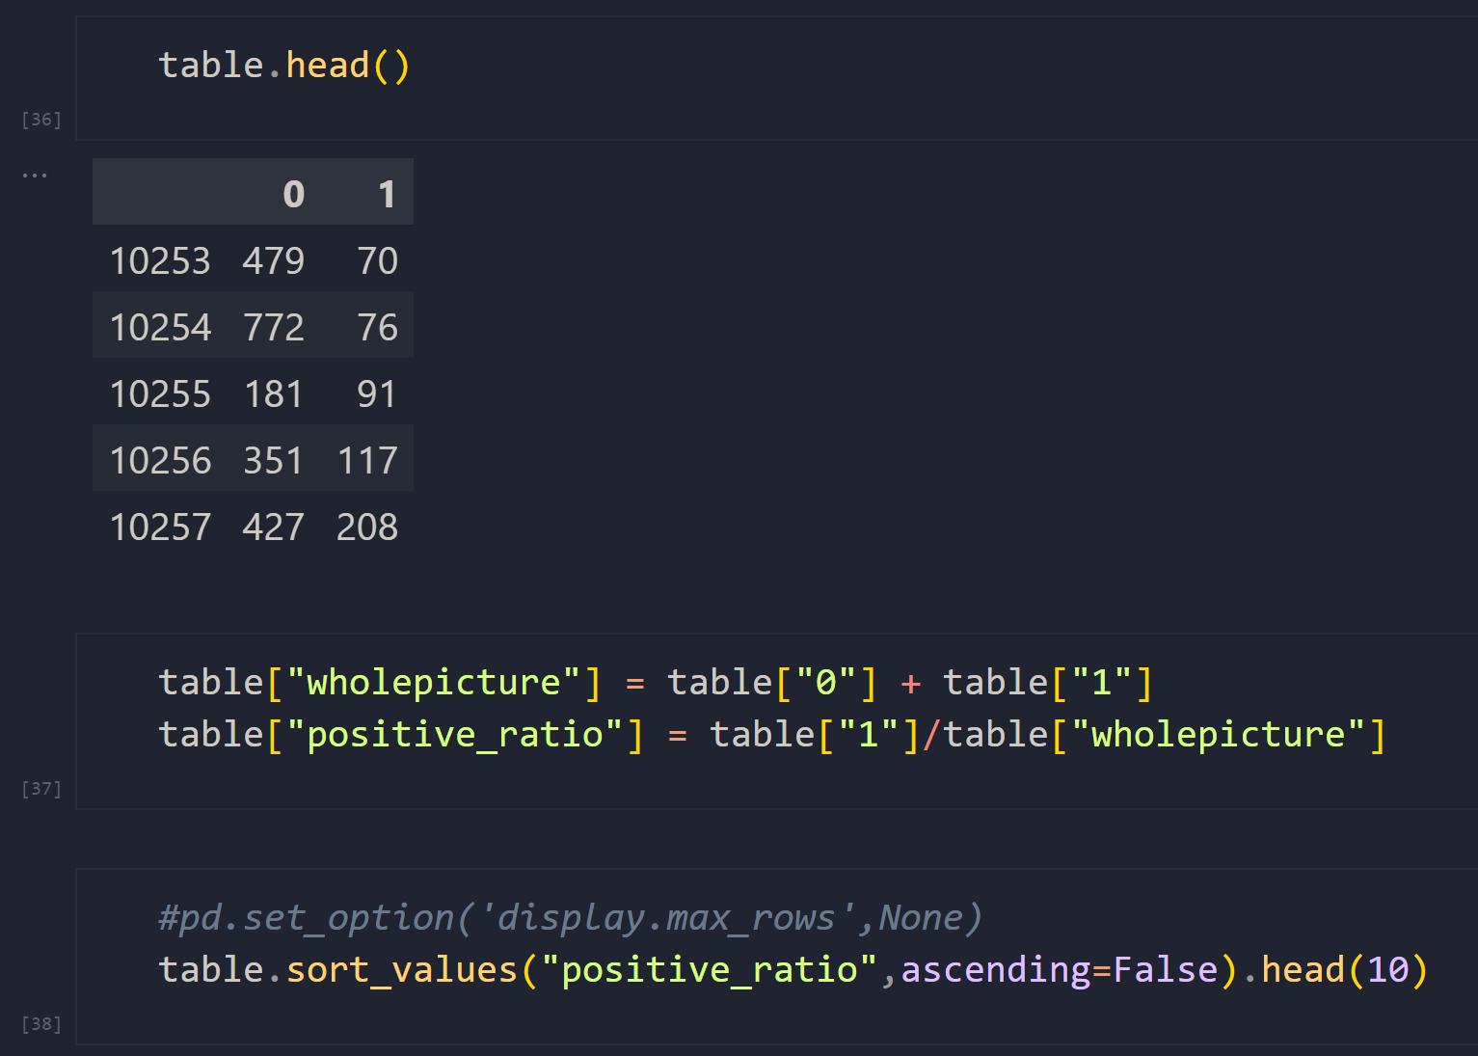Click cell value 427
The width and height of the screenshot is (1478, 1056).
click(x=274, y=528)
